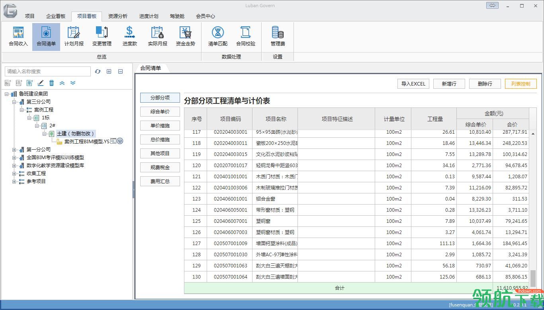Move selected node up with double chevron
The image size is (544, 310).
click(62, 83)
